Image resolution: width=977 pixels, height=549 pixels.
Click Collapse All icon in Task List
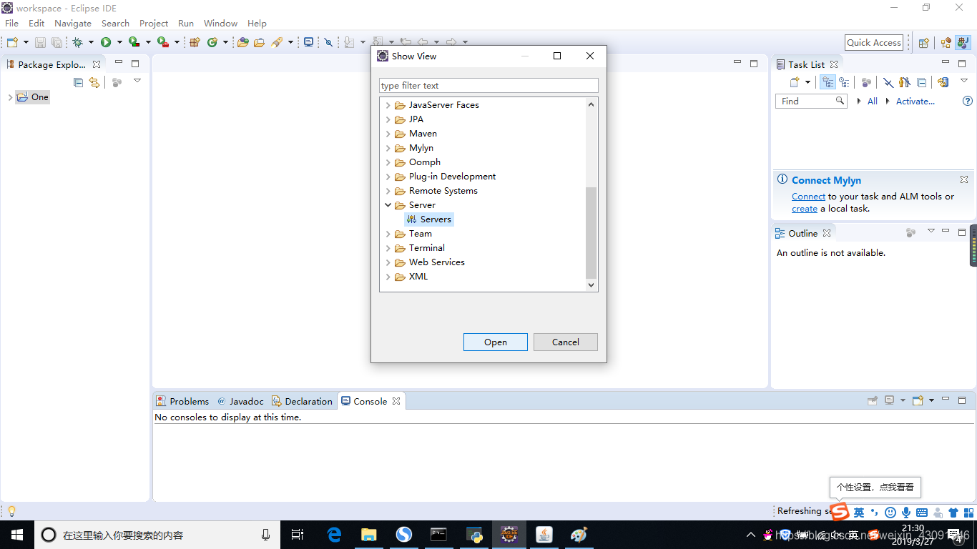(x=922, y=82)
